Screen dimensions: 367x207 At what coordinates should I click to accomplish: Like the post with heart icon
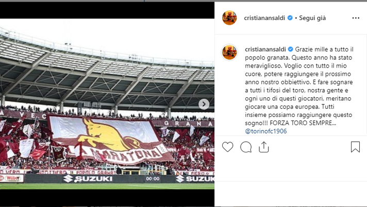point(227,147)
